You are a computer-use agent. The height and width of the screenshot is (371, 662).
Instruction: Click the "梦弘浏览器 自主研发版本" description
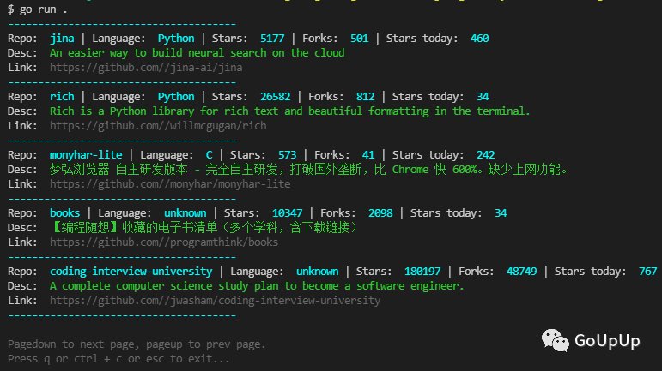click(x=309, y=170)
